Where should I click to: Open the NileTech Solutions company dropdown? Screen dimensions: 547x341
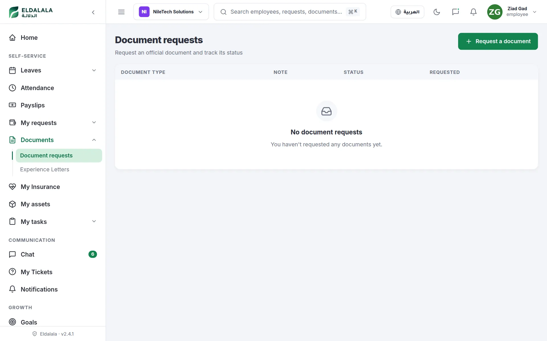[171, 12]
